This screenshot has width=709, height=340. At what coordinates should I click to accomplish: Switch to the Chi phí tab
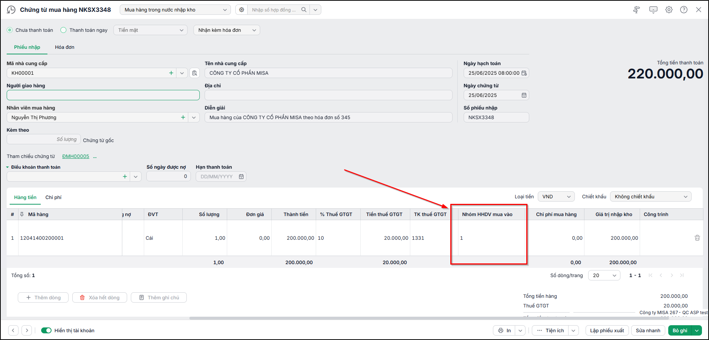coord(53,197)
